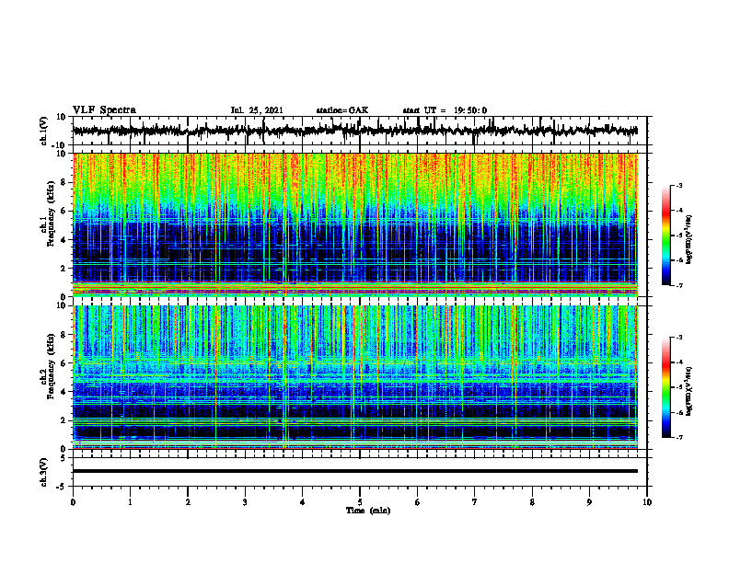Click the "-7" tick on upper colorbar
The height and width of the screenshot is (563, 729).
pyautogui.click(x=679, y=285)
